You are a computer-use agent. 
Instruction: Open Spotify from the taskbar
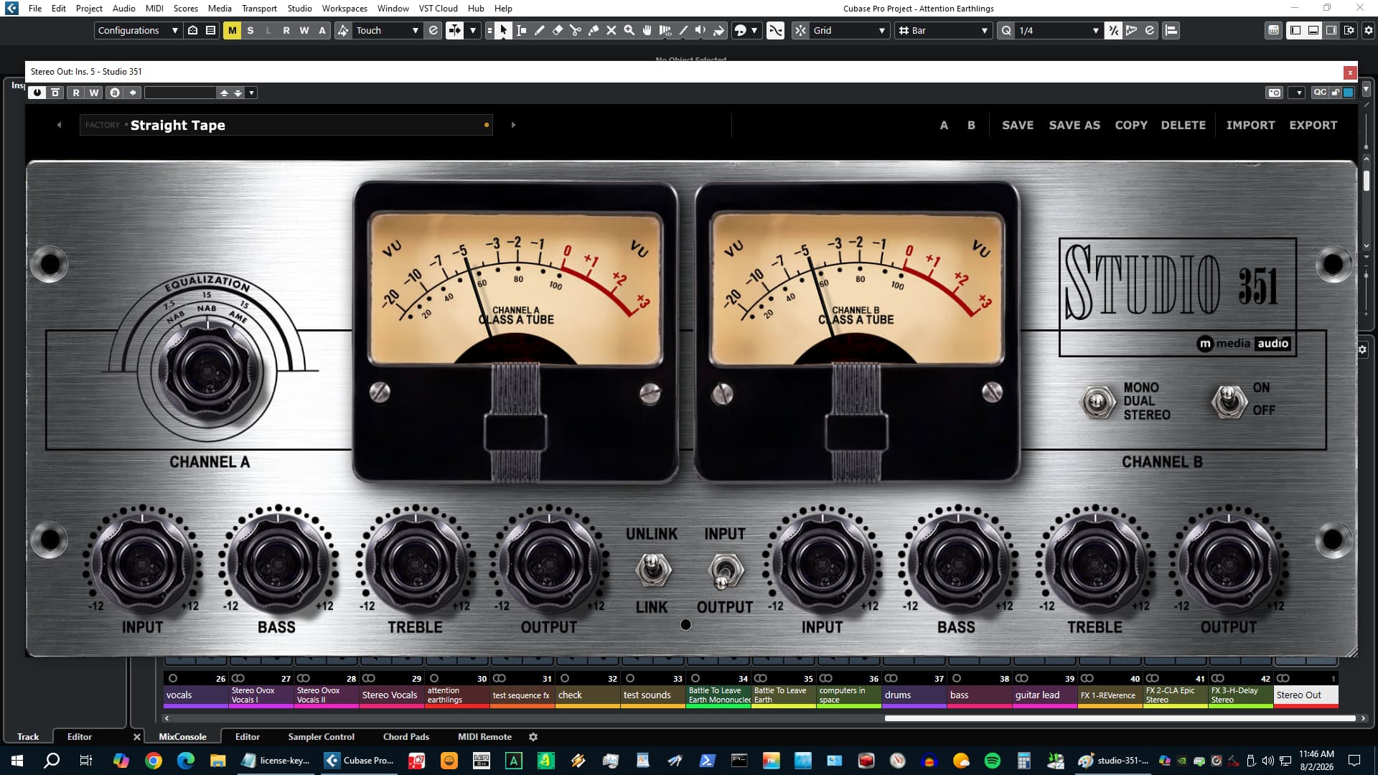(x=993, y=761)
